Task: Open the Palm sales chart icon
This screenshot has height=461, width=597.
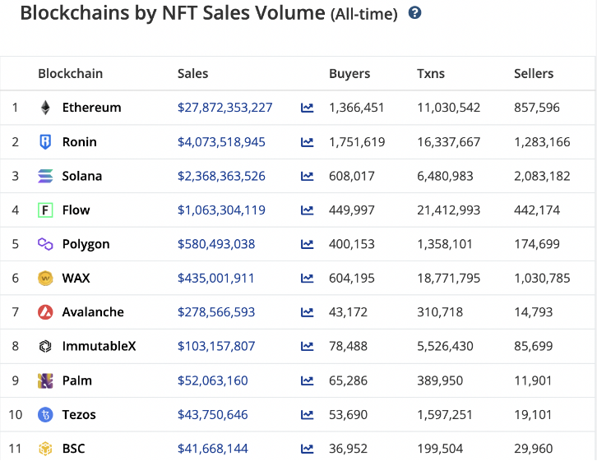Action: click(307, 380)
